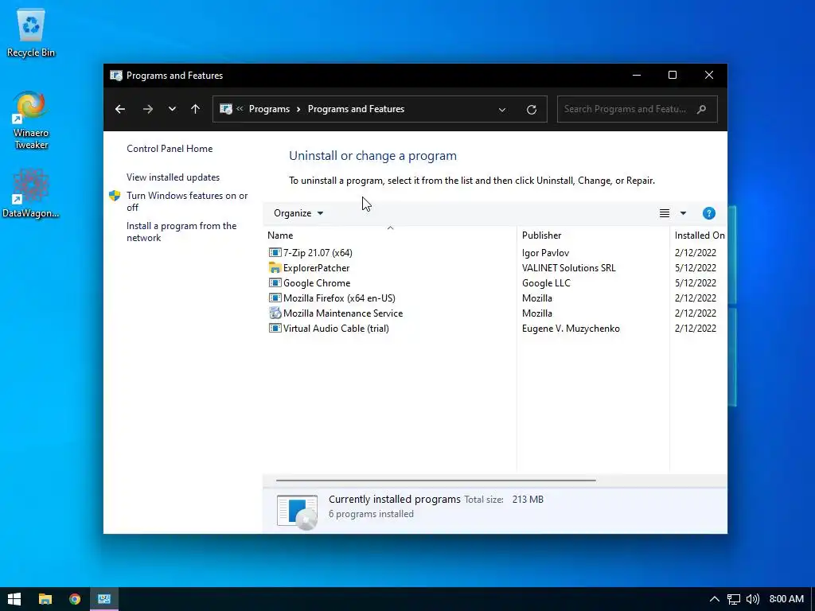Select Programs and Features breadcrumb
This screenshot has height=611, width=815.
click(356, 109)
